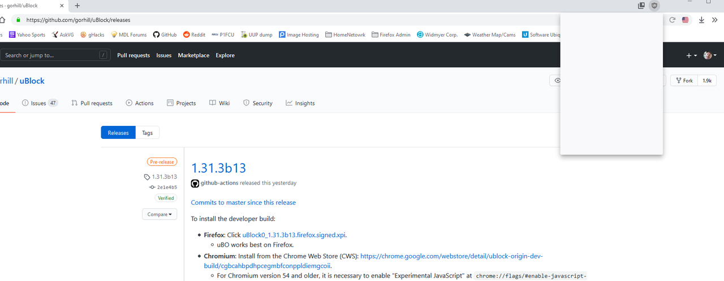Image resolution: width=724 pixels, height=281 pixels.
Task: Click the green padlock site info icon
Action: coord(18,20)
